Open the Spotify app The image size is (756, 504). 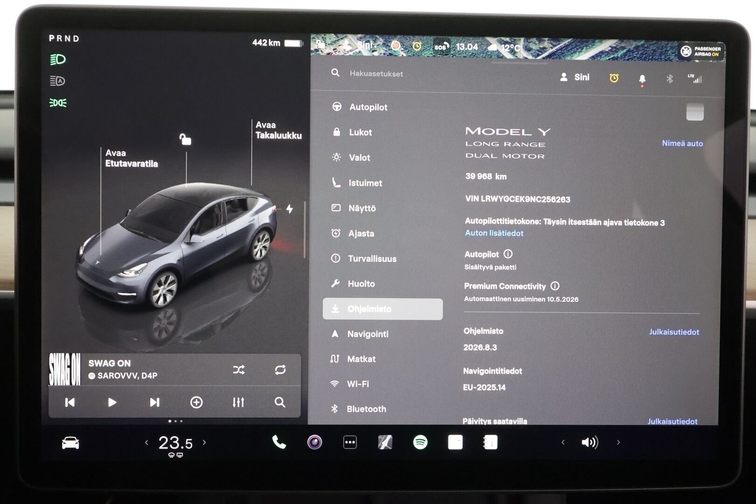click(x=420, y=442)
